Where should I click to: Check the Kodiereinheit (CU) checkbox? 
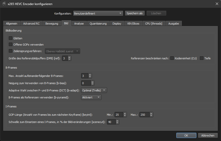click(172, 58)
